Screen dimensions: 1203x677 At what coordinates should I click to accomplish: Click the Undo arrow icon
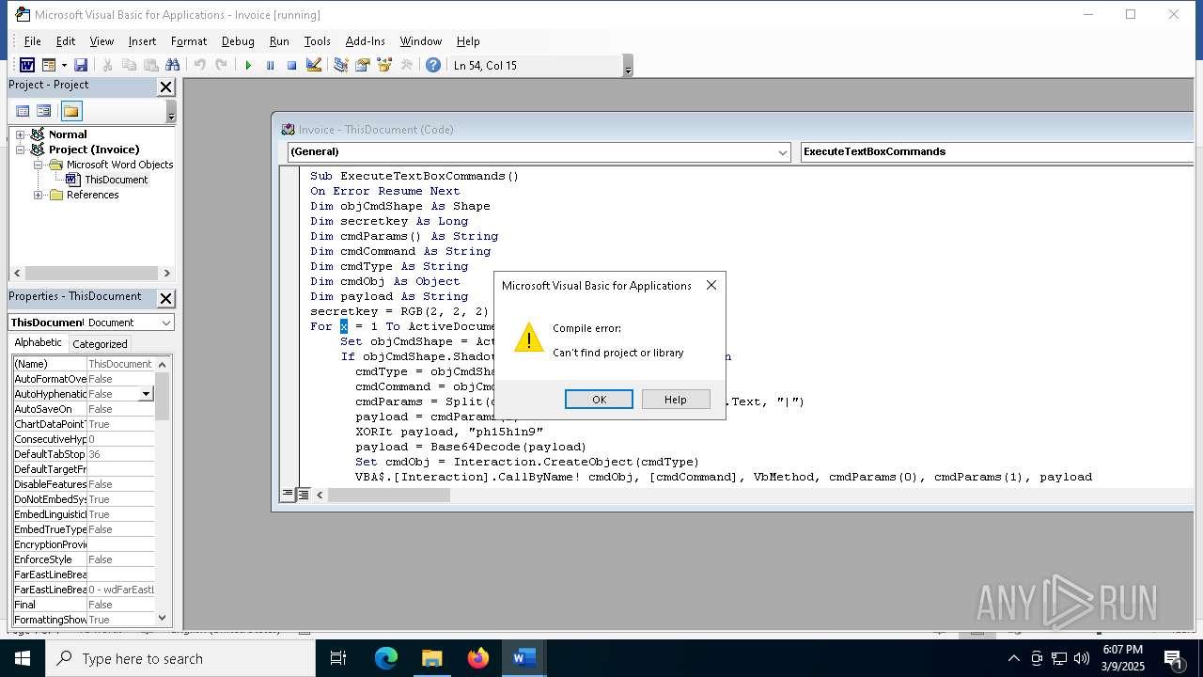[x=199, y=65]
